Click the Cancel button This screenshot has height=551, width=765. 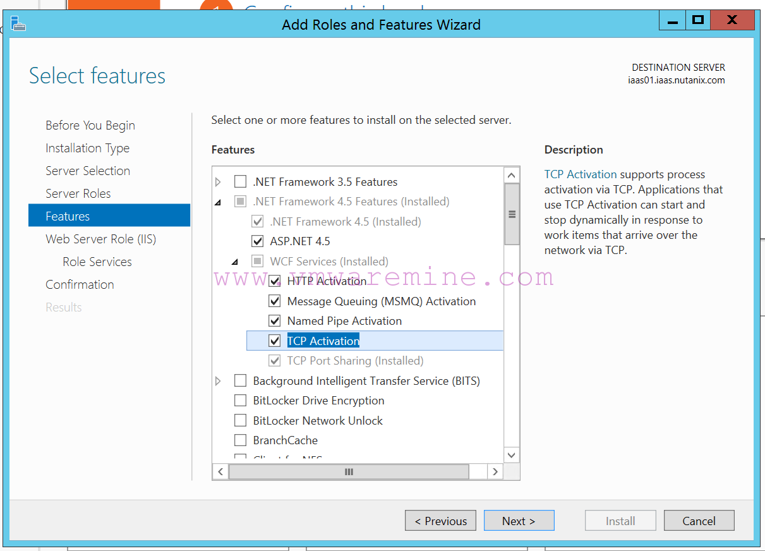(699, 521)
